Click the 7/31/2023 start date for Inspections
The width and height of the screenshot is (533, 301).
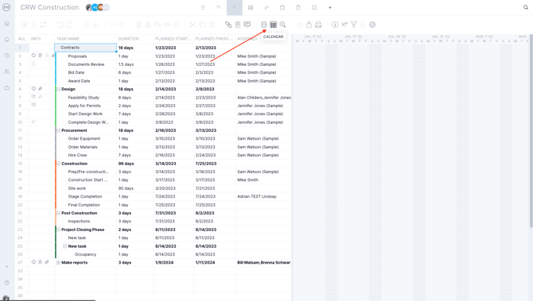pyautogui.click(x=165, y=222)
